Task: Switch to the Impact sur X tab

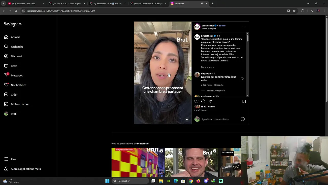Action: (107, 4)
